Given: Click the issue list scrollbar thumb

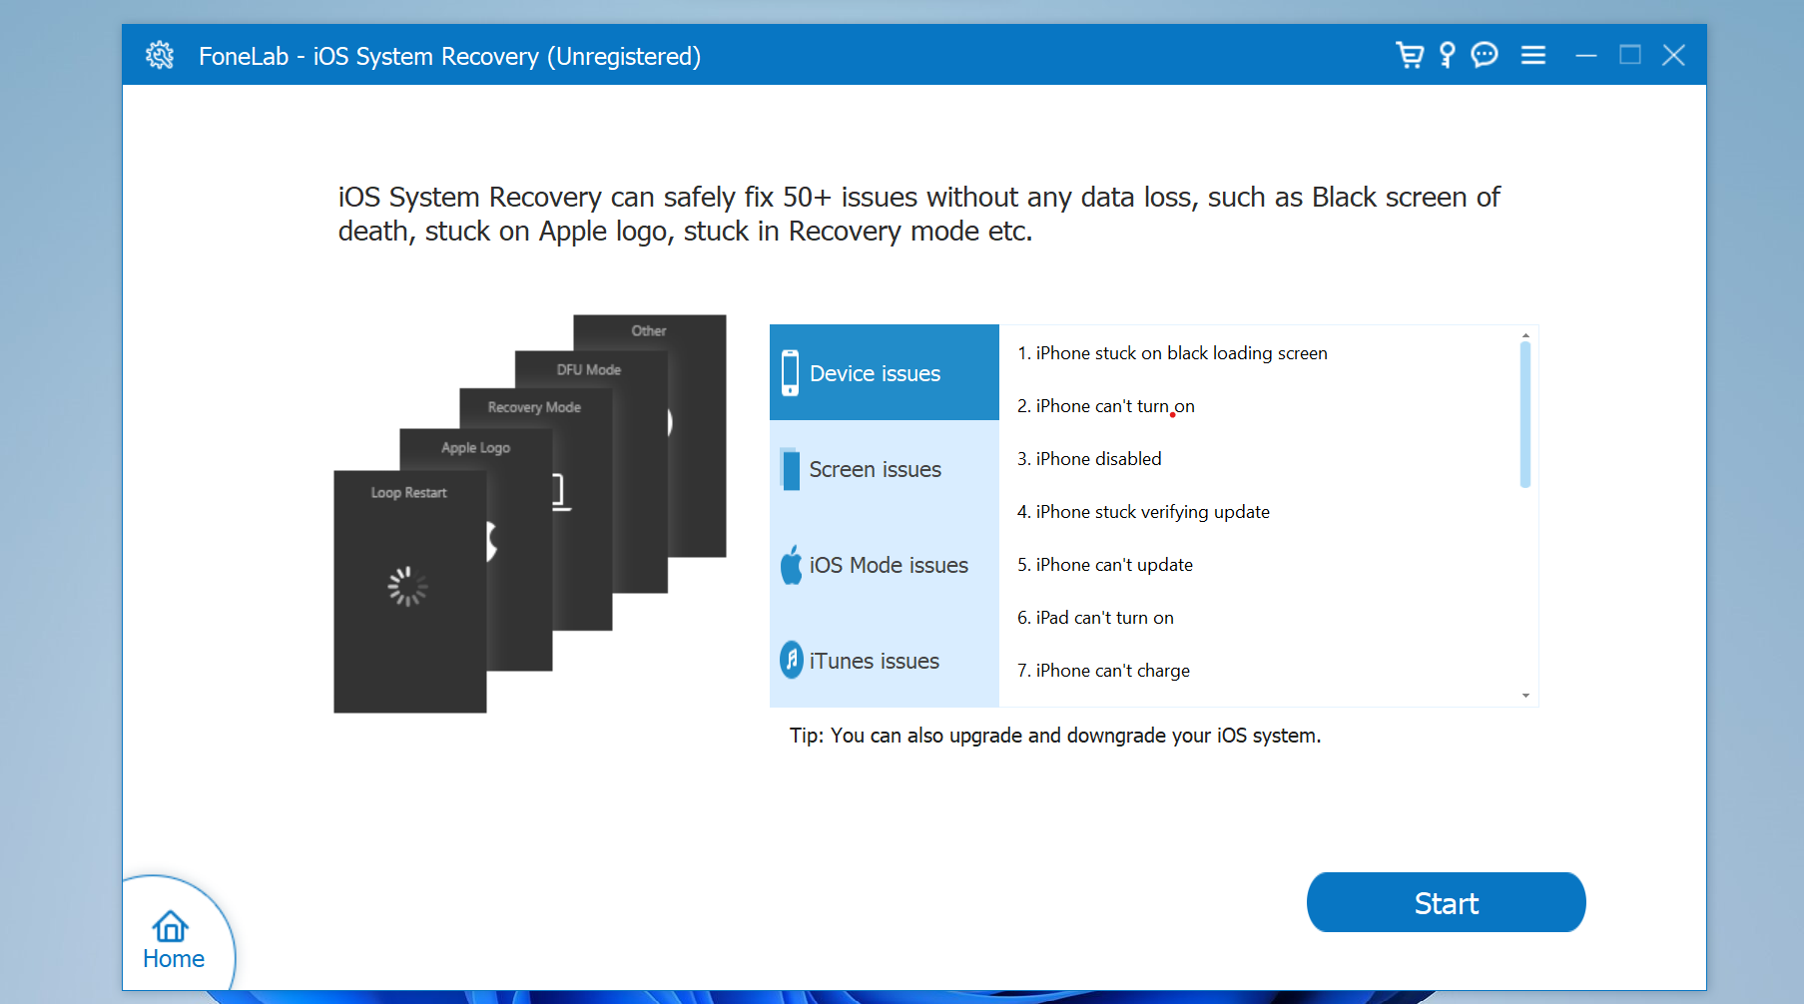Looking at the screenshot, I should point(1525,414).
